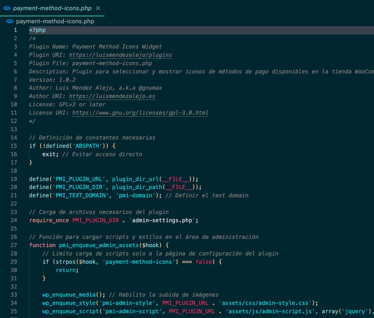Click payment-method-icons.php in the breadcrumb

pyautogui.click(x=55, y=21)
